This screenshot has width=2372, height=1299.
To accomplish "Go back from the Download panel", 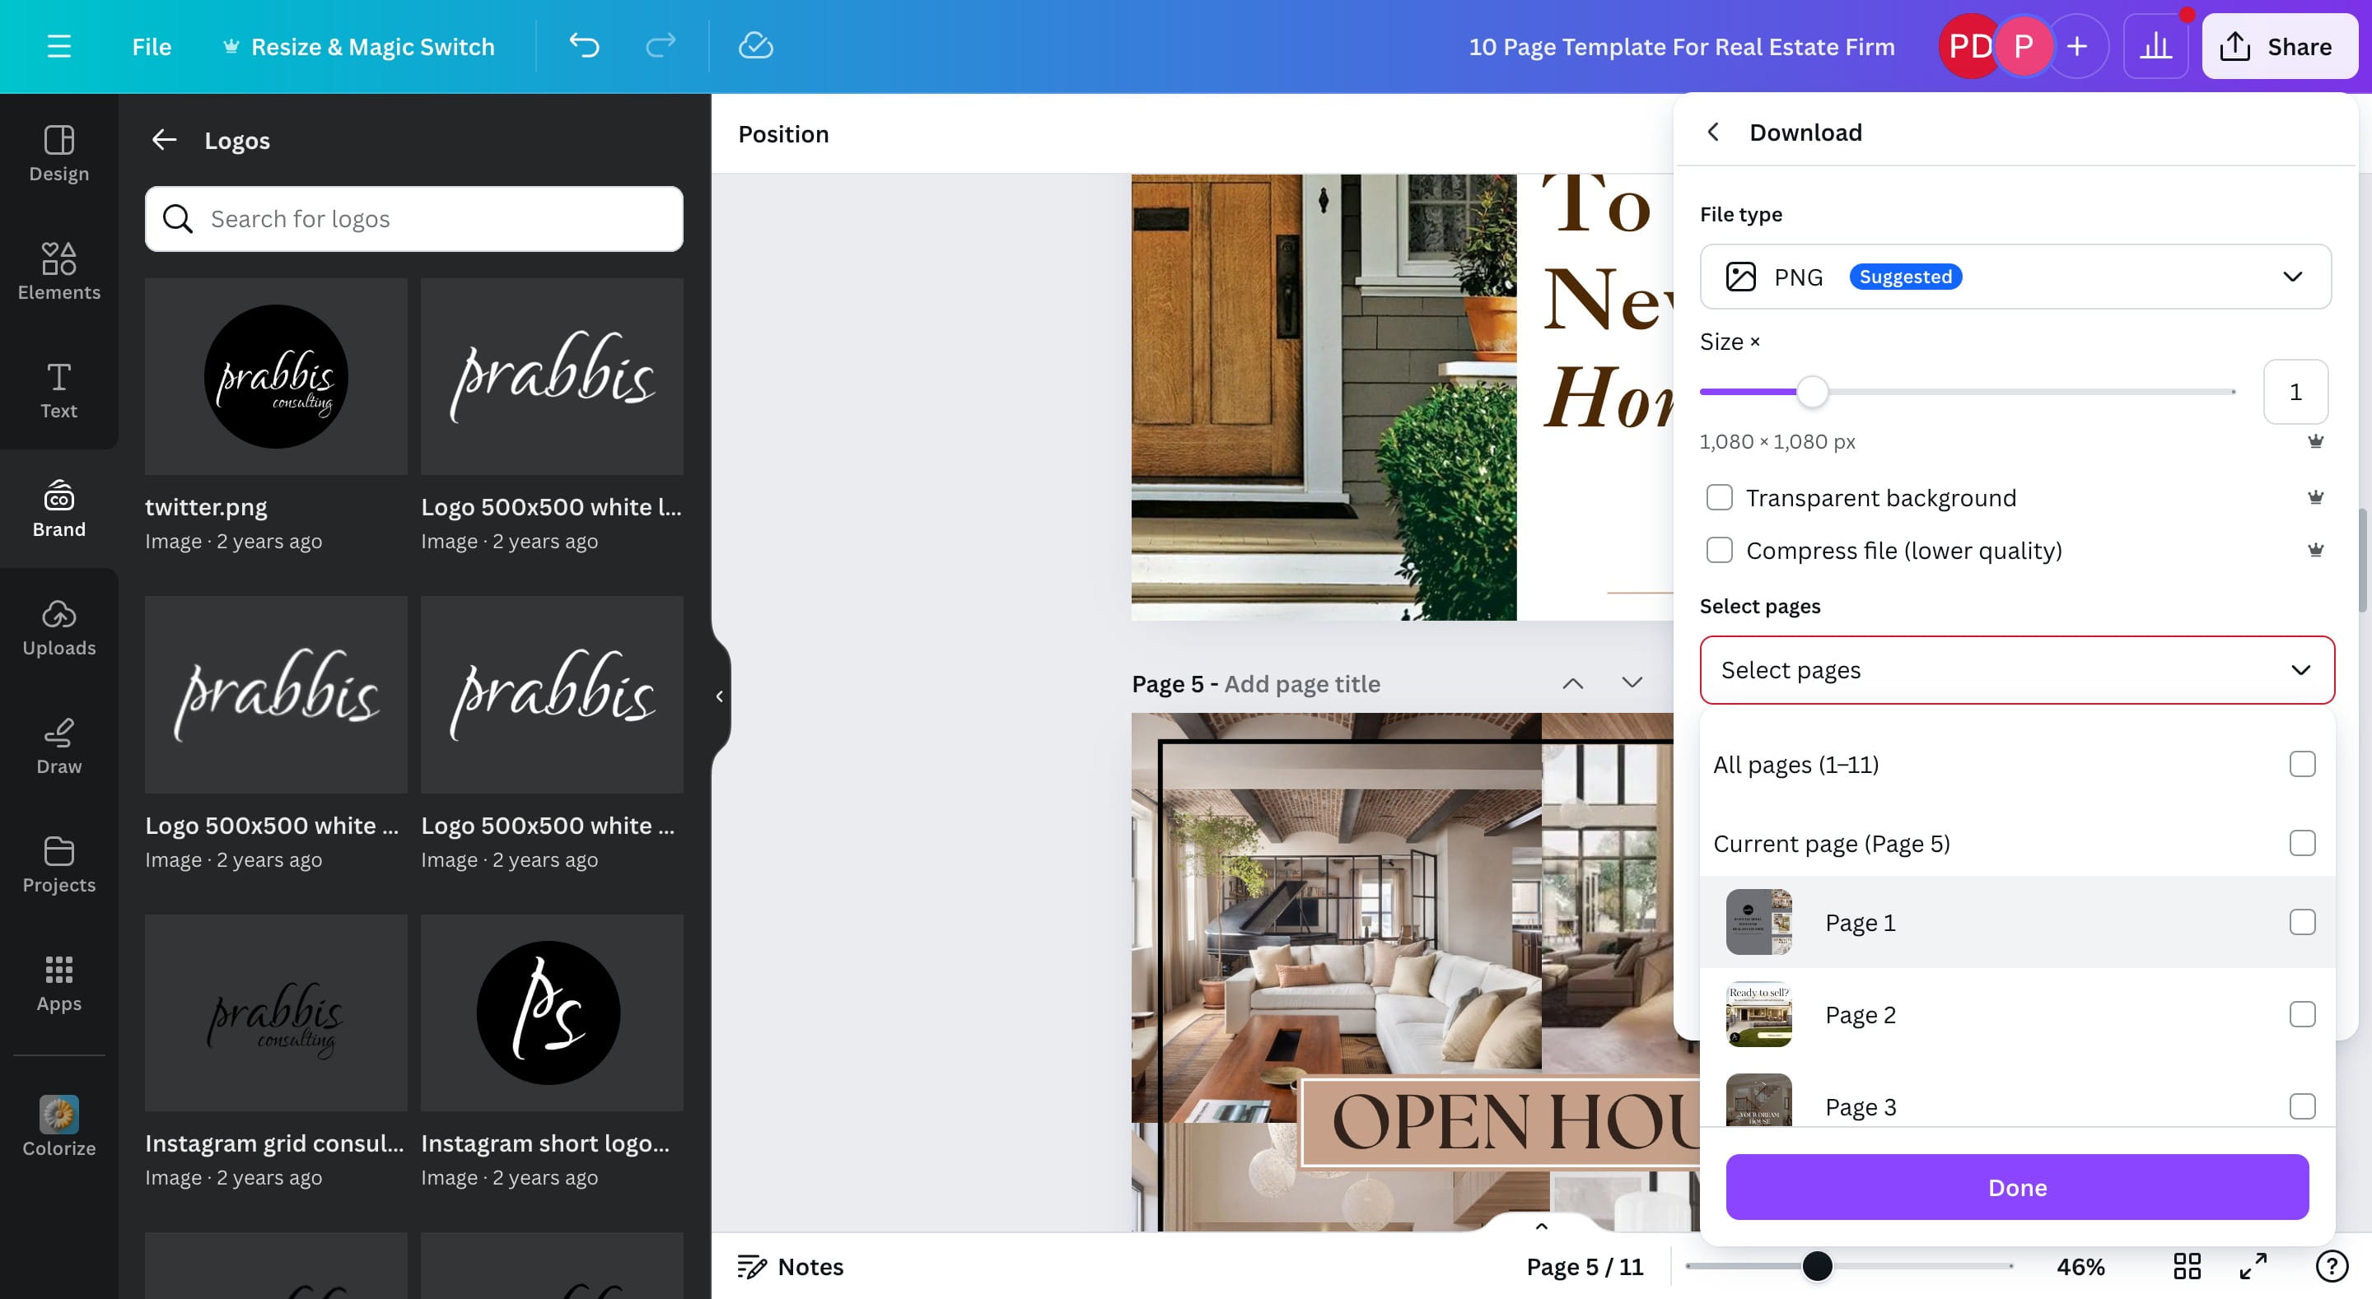I will point(1713,132).
